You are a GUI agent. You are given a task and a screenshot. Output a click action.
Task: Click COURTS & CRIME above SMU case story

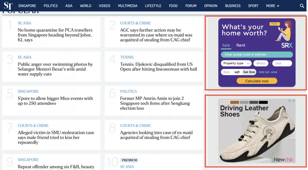tap(33, 126)
